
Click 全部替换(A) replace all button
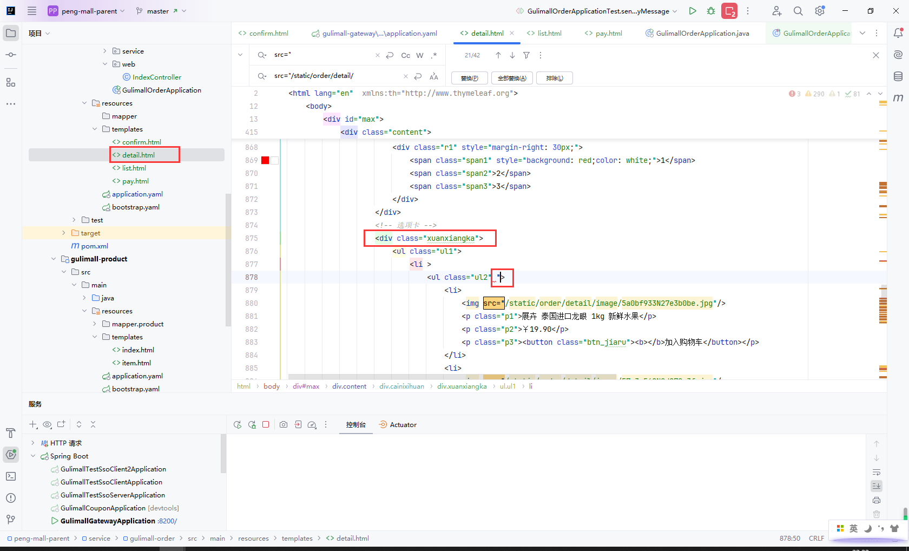[512, 78]
